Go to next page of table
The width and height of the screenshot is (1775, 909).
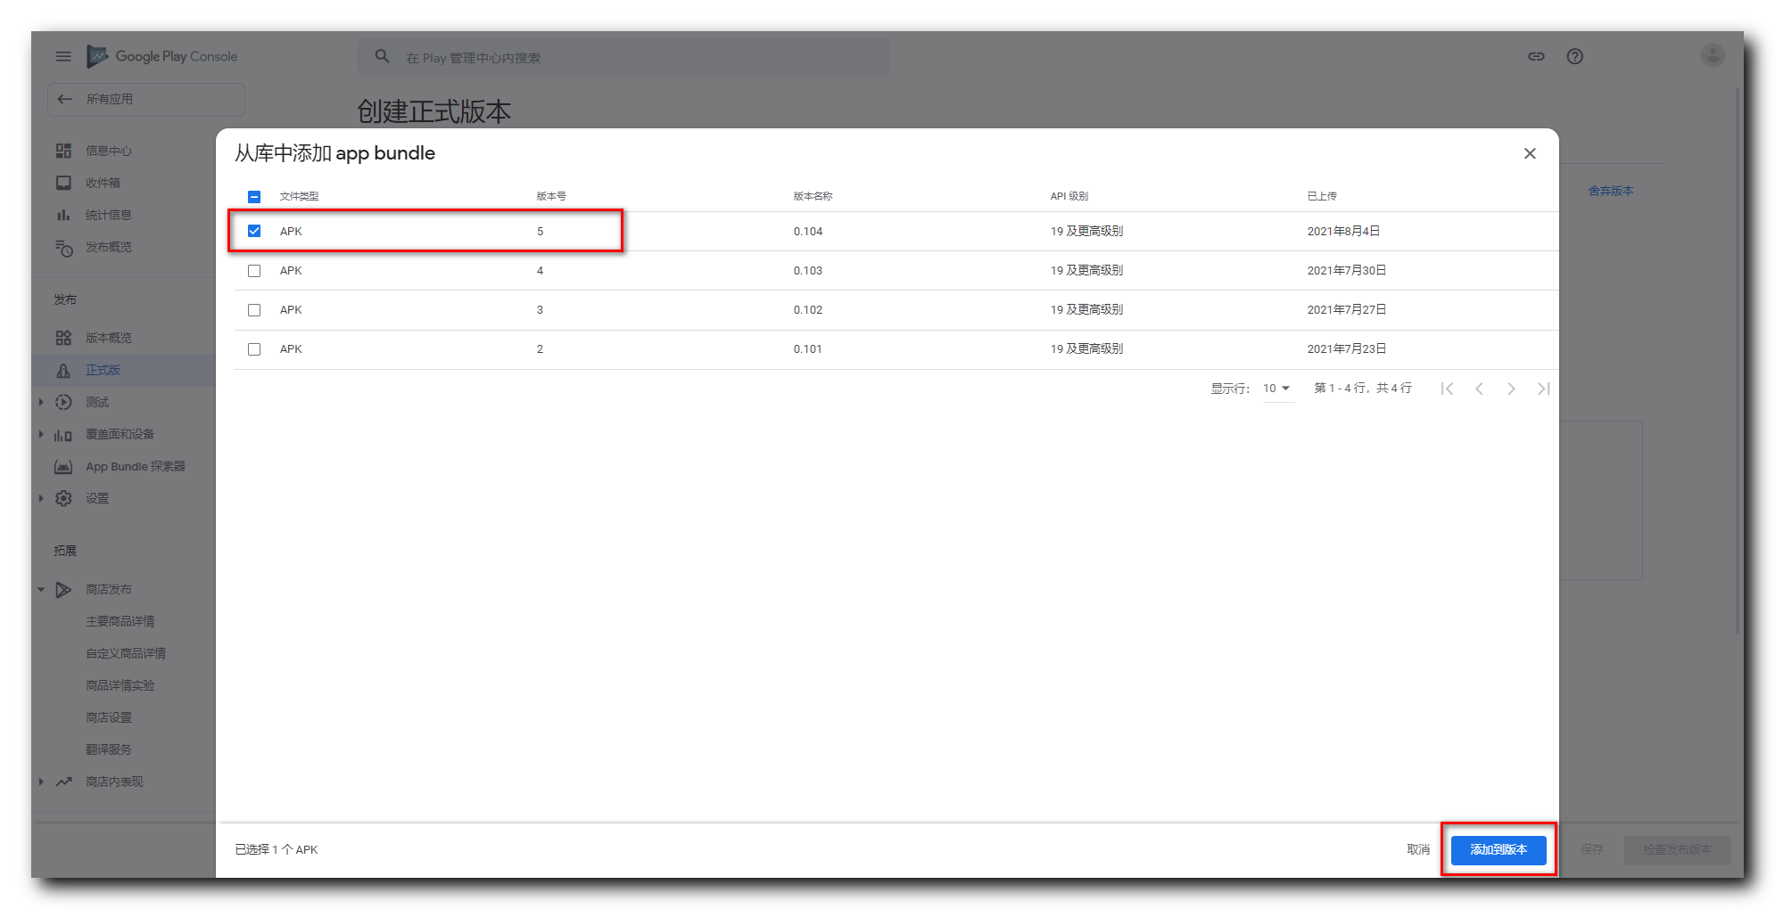click(x=1511, y=389)
